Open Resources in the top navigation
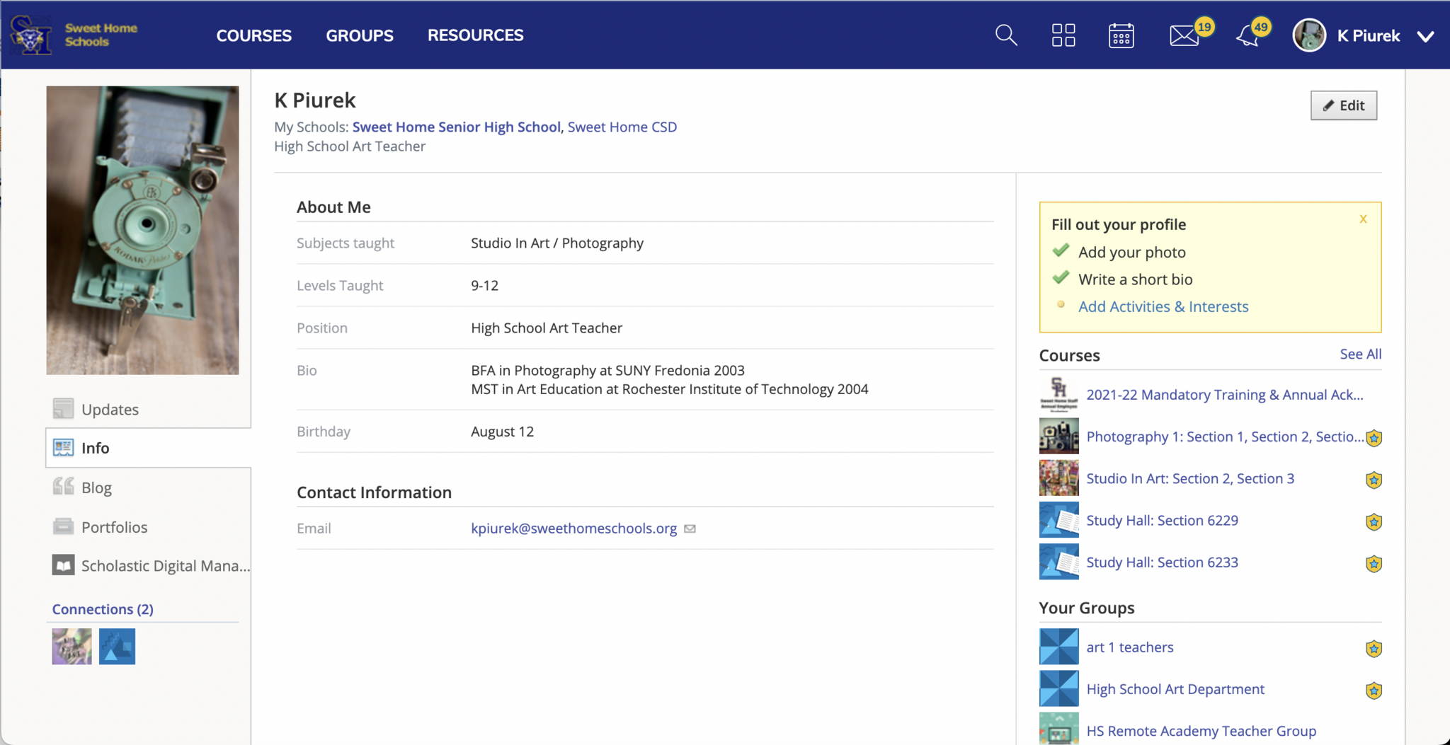Screen dimensions: 1450x745 click(475, 35)
